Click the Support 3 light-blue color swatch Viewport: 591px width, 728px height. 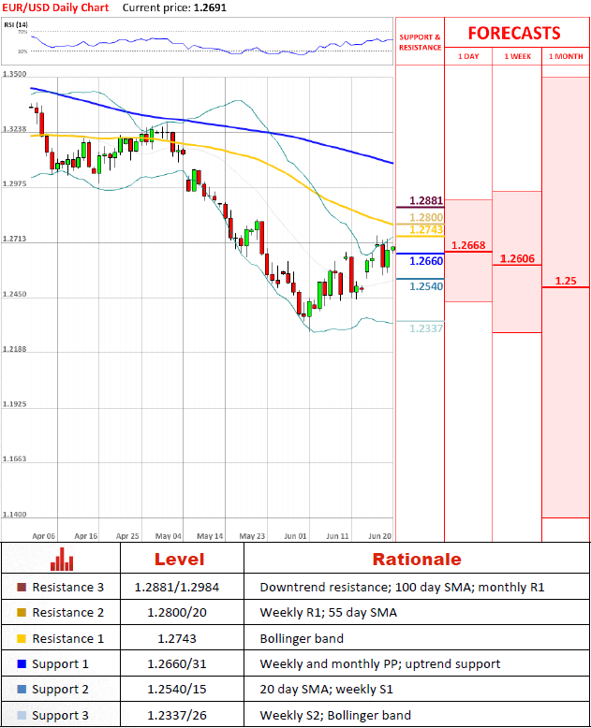point(22,715)
